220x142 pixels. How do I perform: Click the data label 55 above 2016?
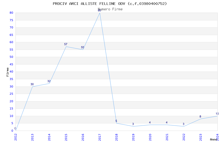(83, 47)
